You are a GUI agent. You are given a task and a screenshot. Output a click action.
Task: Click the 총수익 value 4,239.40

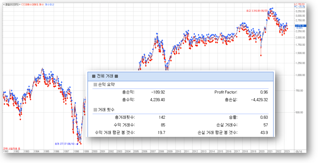tap(158, 100)
